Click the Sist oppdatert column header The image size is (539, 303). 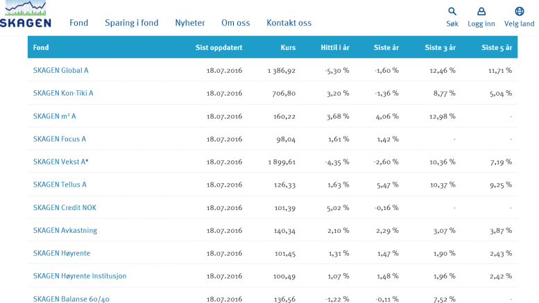coord(219,47)
